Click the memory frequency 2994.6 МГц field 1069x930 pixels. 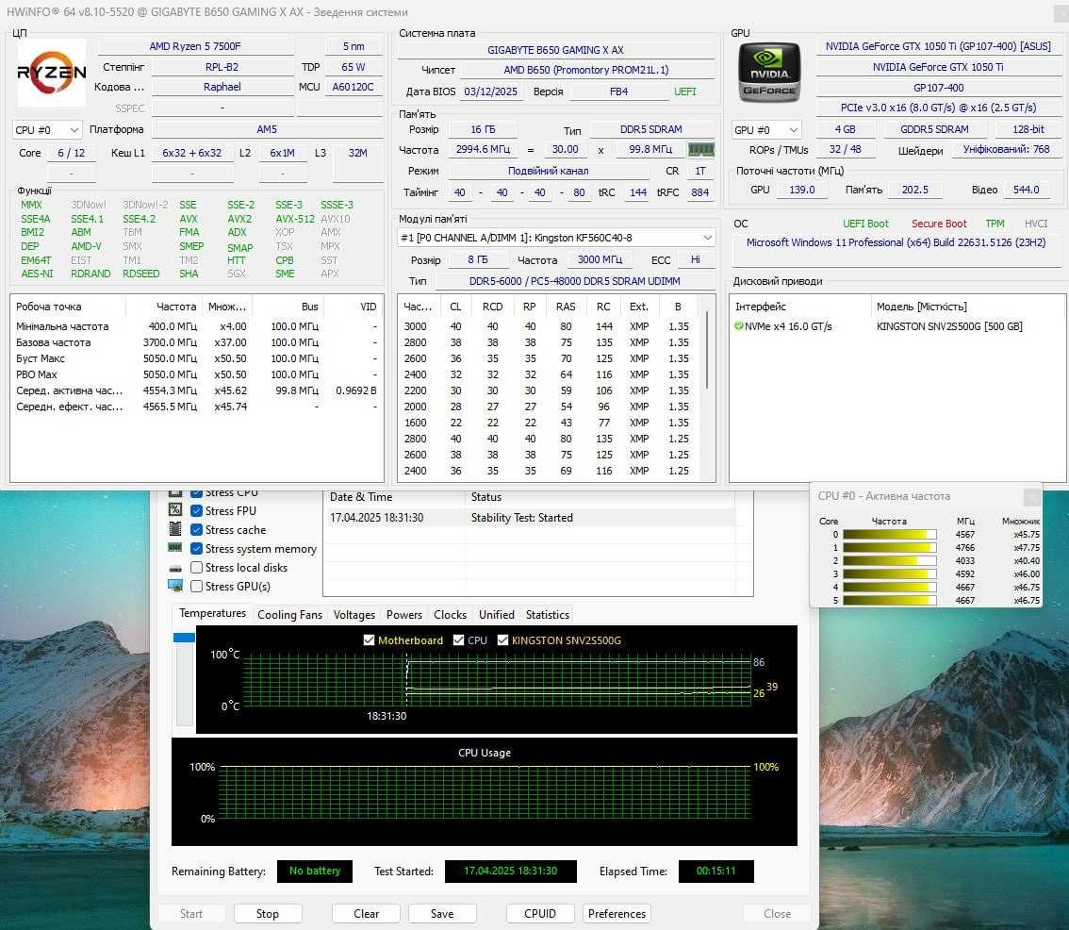pyautogui.click(x=483, y=149)
